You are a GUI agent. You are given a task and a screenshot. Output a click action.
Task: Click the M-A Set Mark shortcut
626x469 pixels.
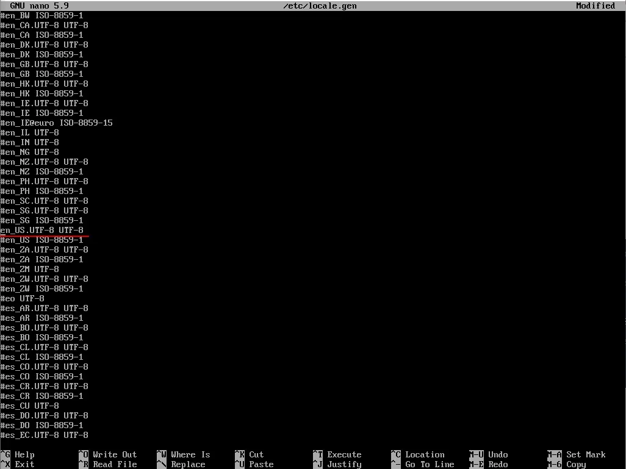pyautogui.click(x=576, y=454)
